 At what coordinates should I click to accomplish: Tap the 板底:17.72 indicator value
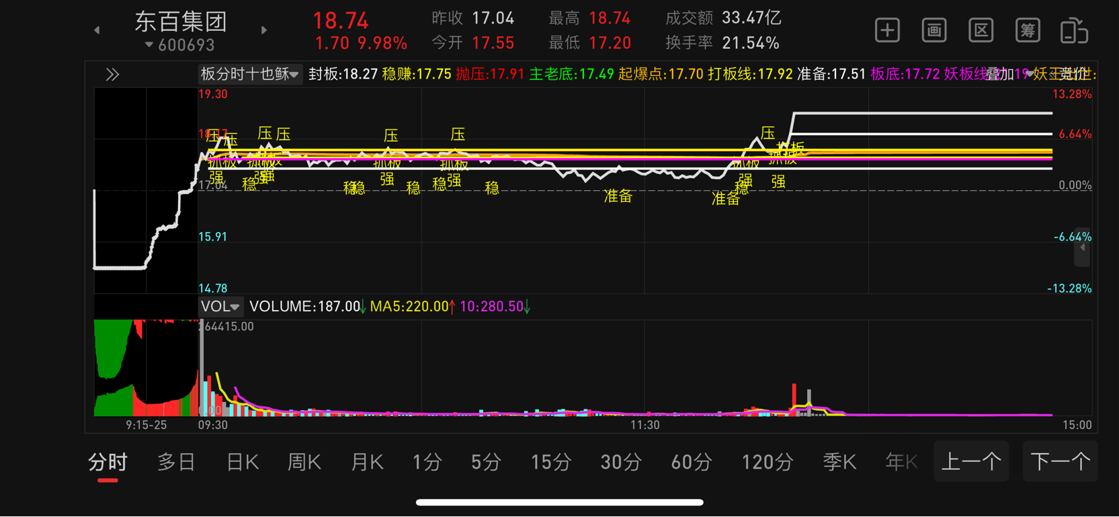[905, 74]
